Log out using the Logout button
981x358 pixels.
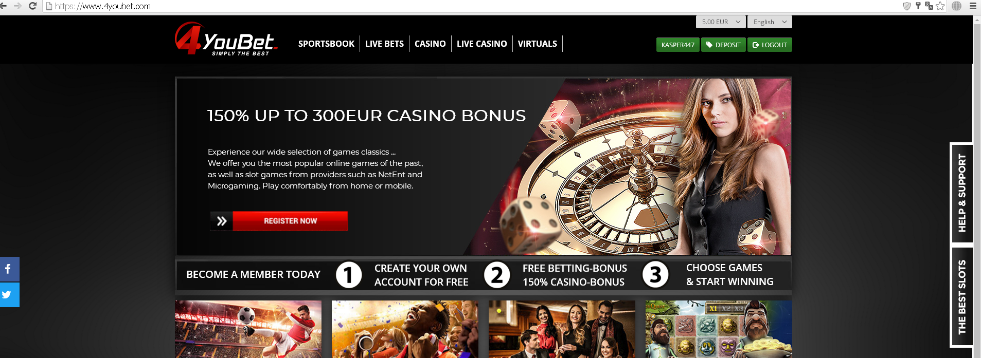point(770,45)
